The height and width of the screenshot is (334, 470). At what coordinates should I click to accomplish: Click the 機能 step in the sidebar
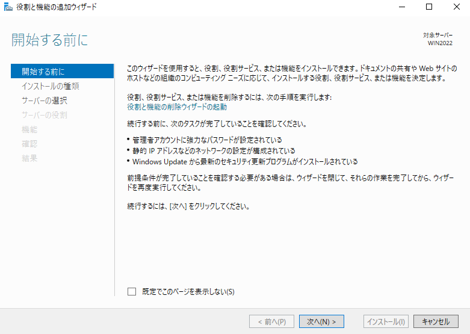coord(29,129)
